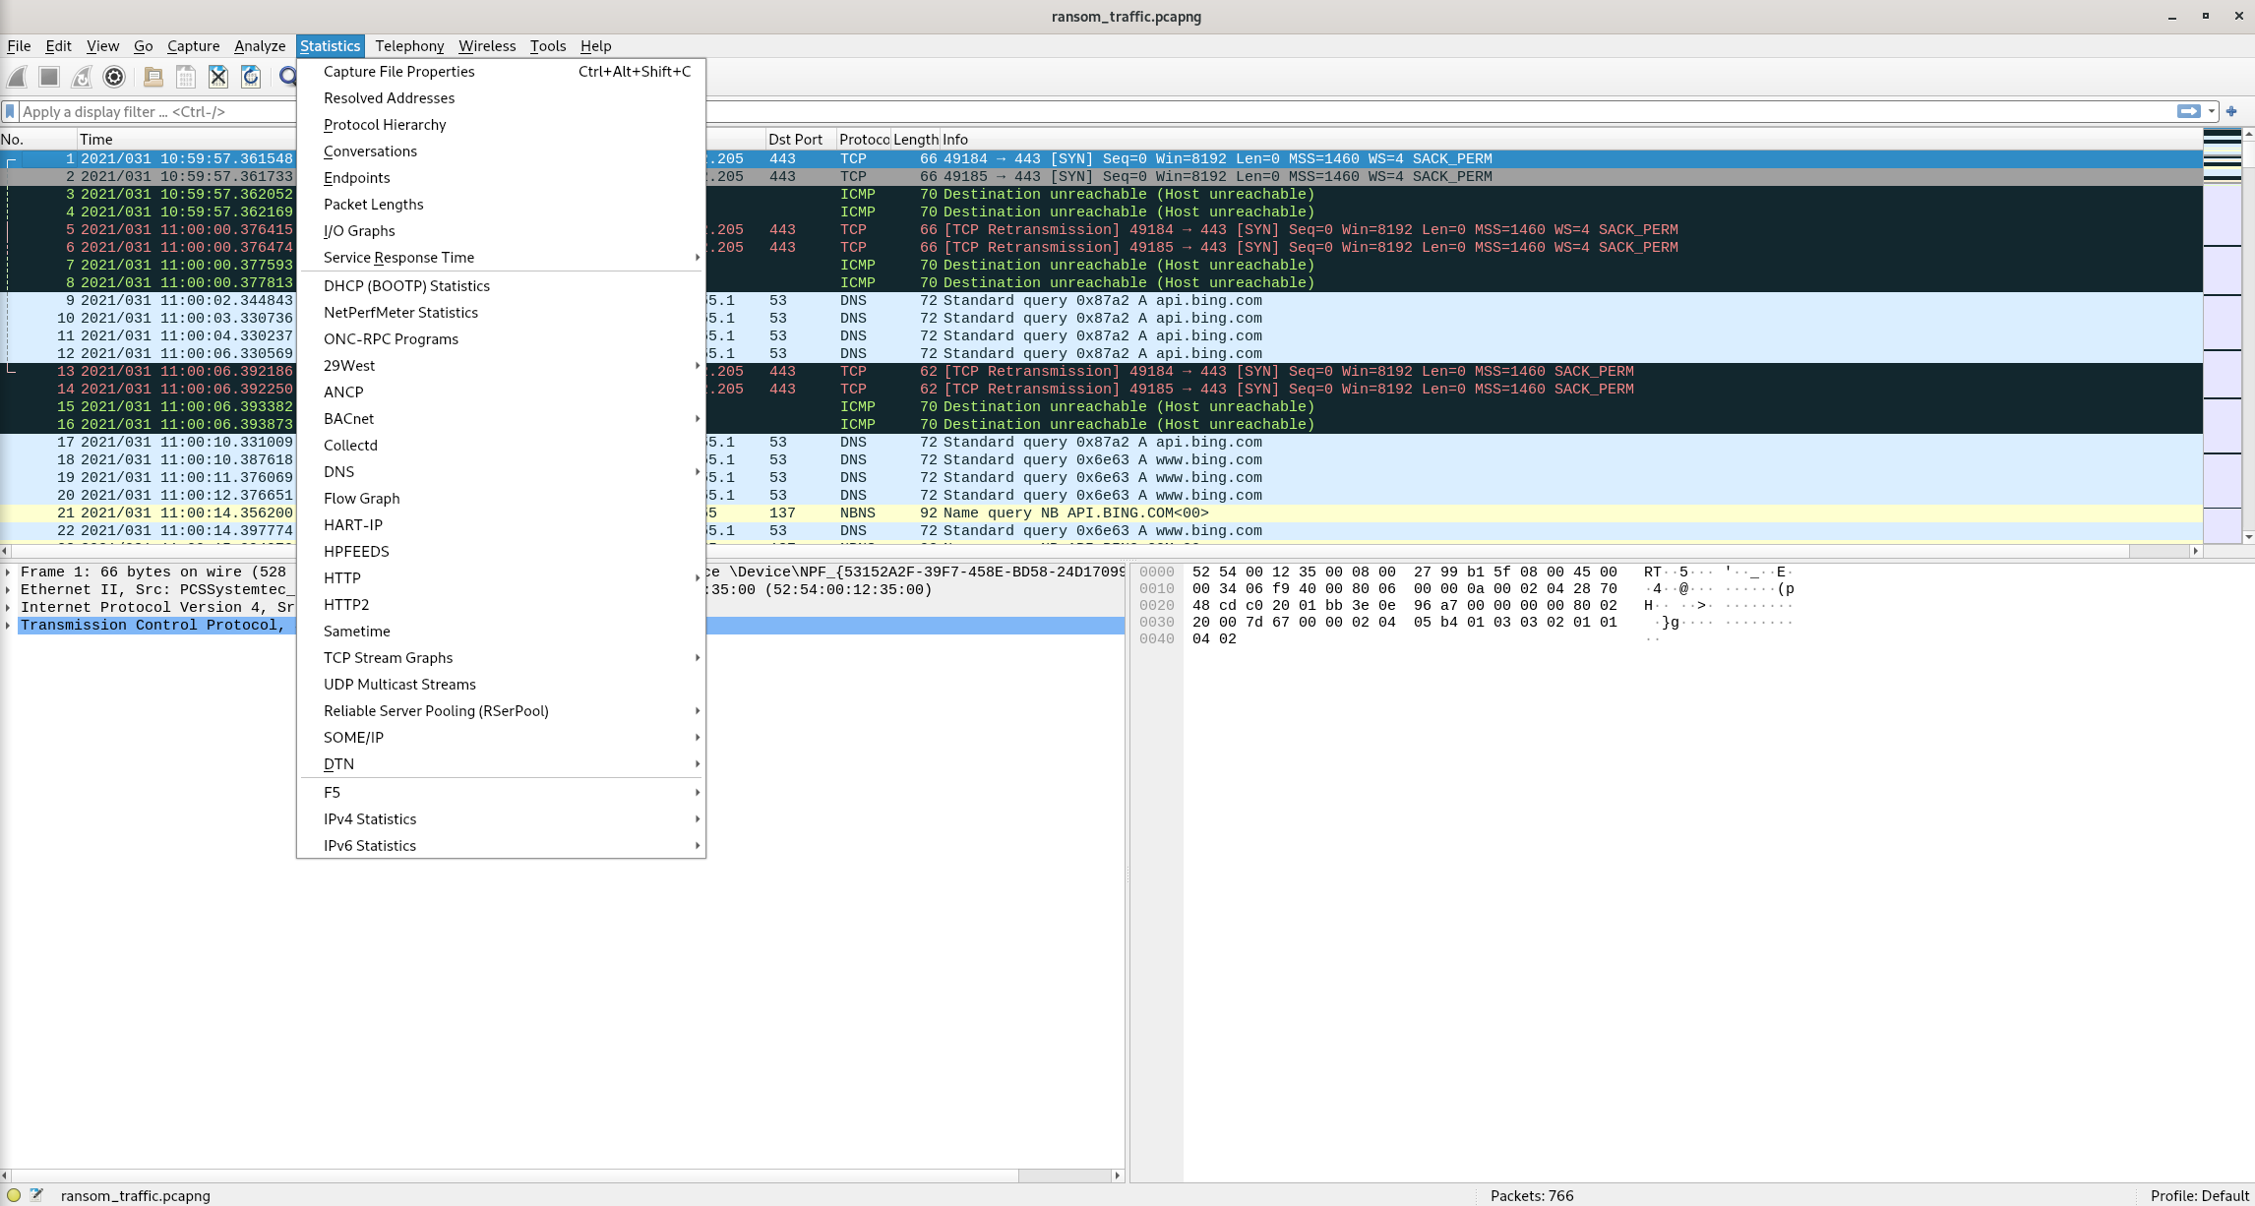Sort by the Dst Port column header

coord(800,139)
